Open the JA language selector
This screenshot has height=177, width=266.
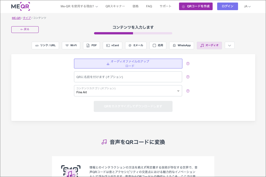click(247, 6)
